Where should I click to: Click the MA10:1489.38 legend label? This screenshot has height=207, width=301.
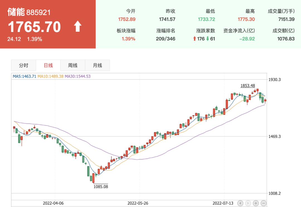[x=50, y=76]
